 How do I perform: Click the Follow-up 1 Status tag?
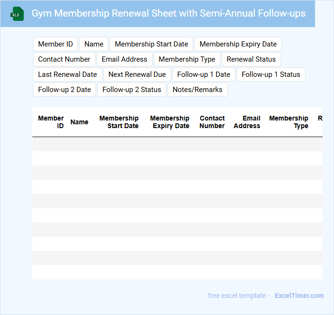point(271,74)
